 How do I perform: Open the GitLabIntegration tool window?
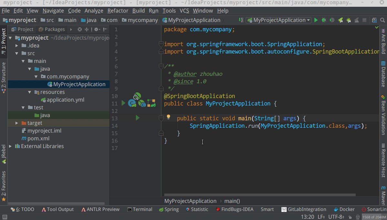304,209
